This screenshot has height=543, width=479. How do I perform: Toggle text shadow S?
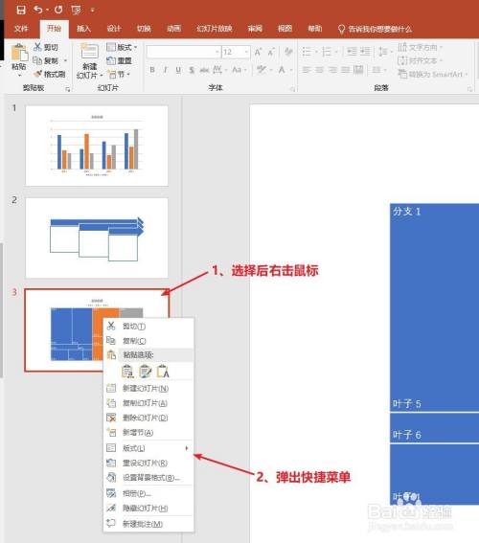coord(192,70)
